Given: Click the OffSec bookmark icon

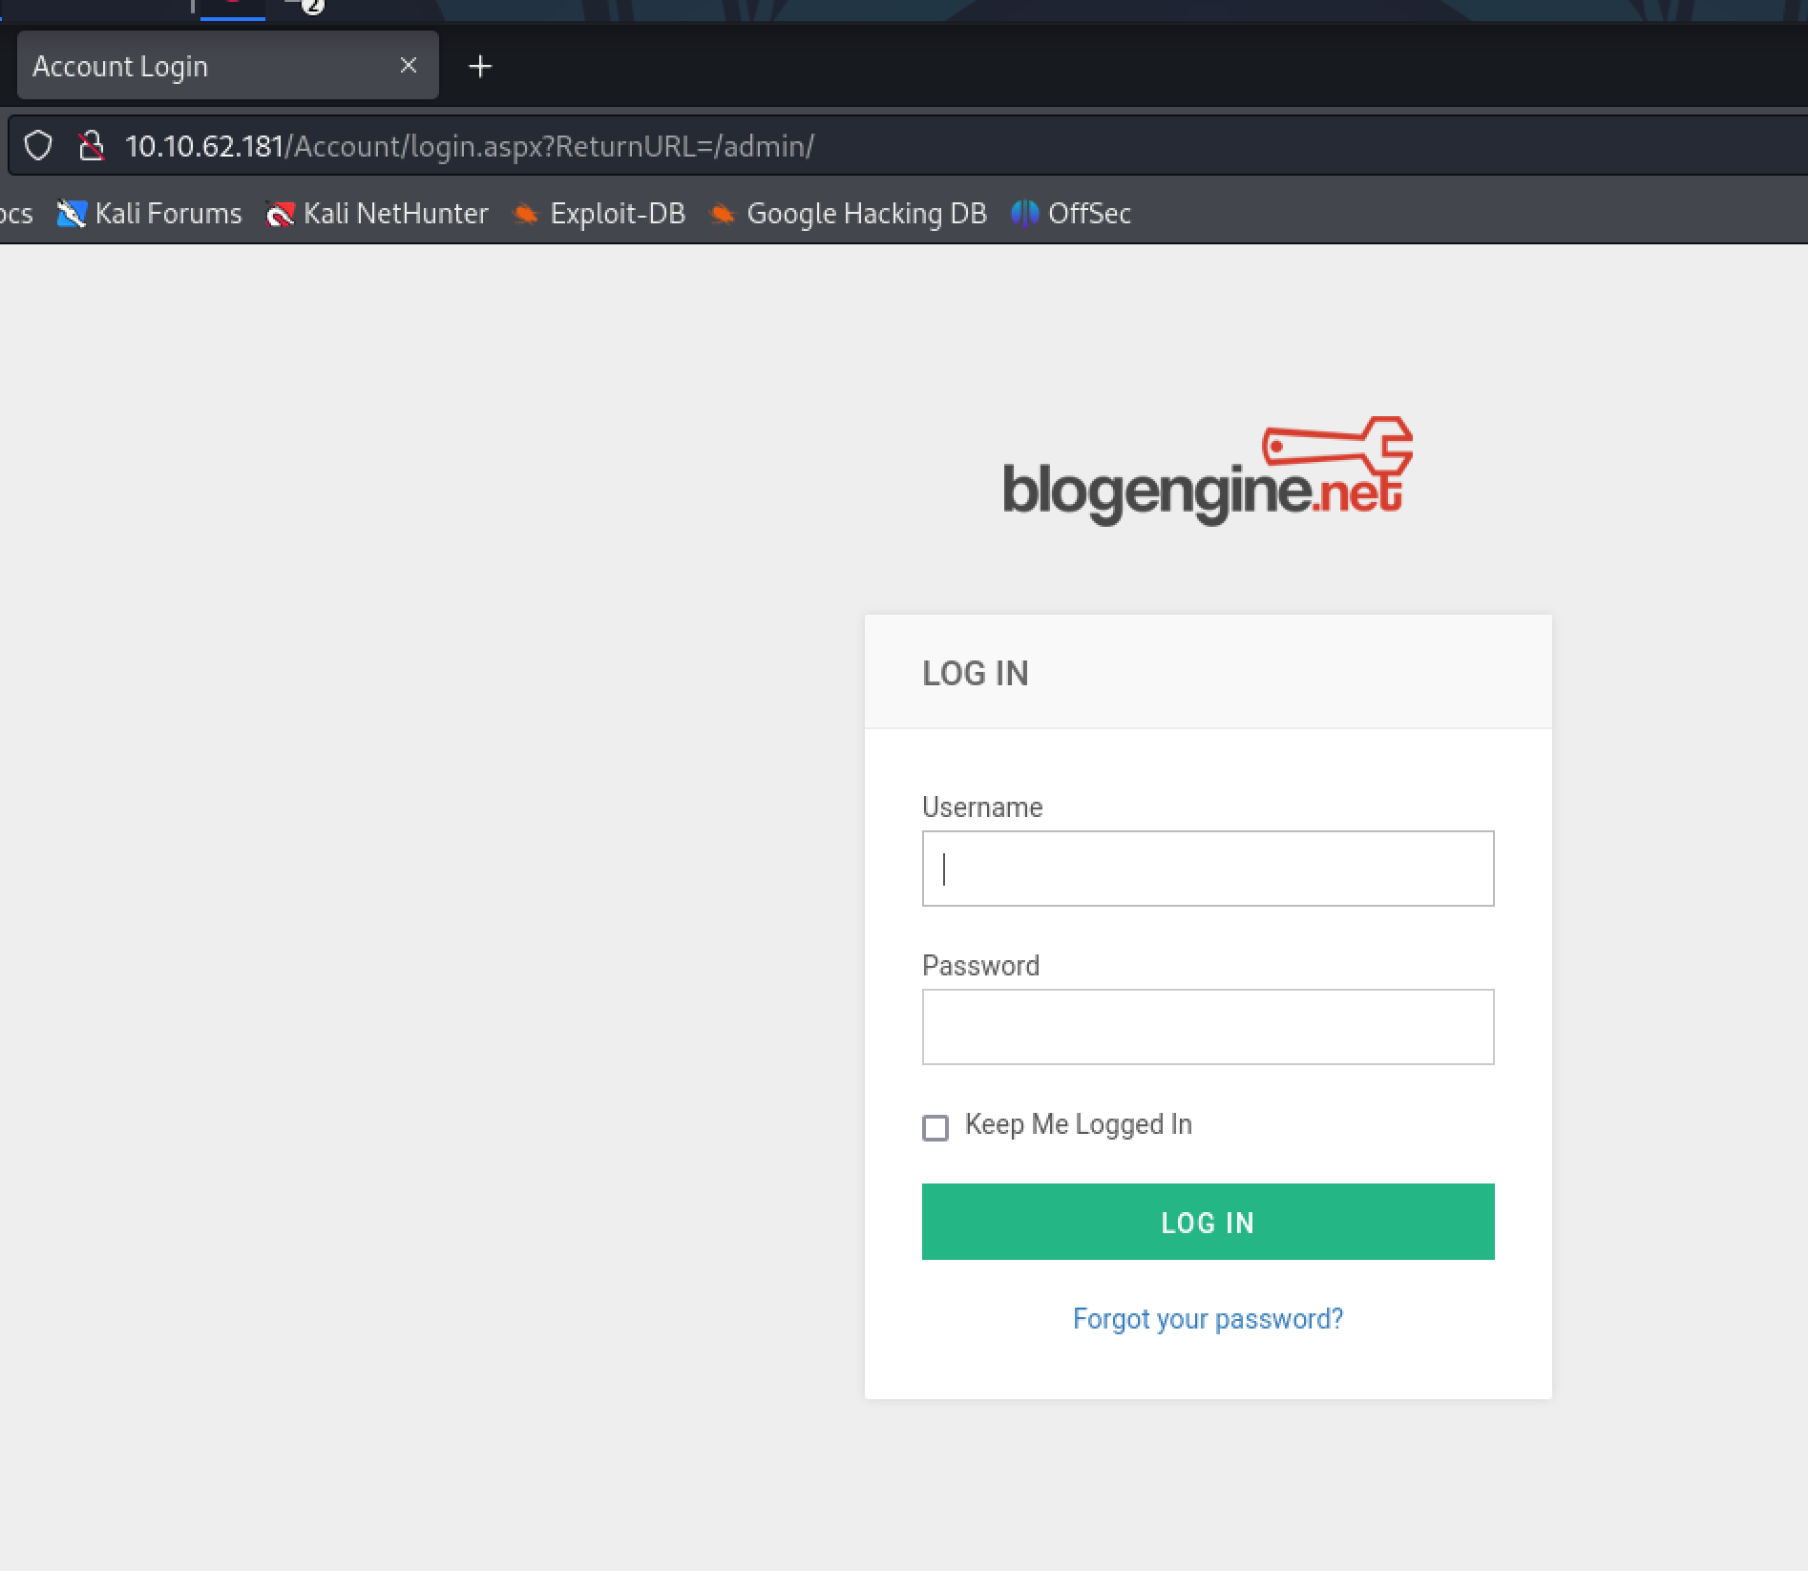Looking at the screenshot, I should click(1024, 213).
